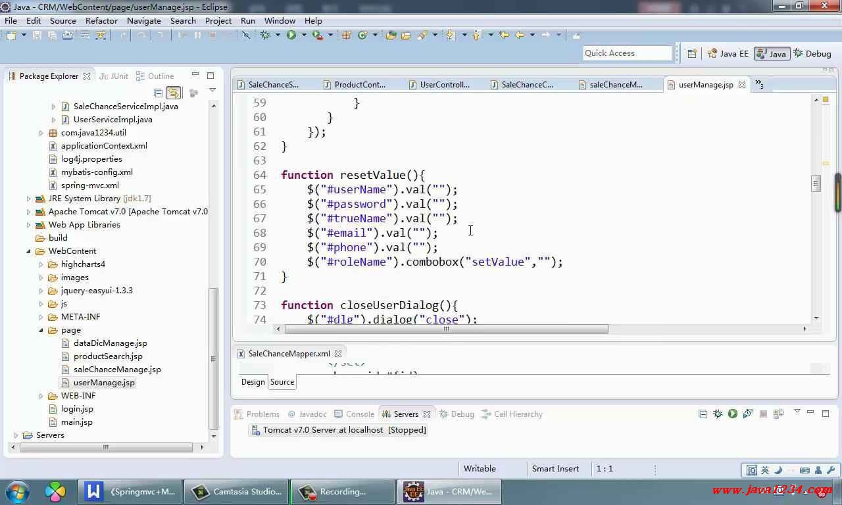The width and height of the screenshot is (842, 505).
Task: Collapse All in Package Explorer
Action: click(158, 93)
